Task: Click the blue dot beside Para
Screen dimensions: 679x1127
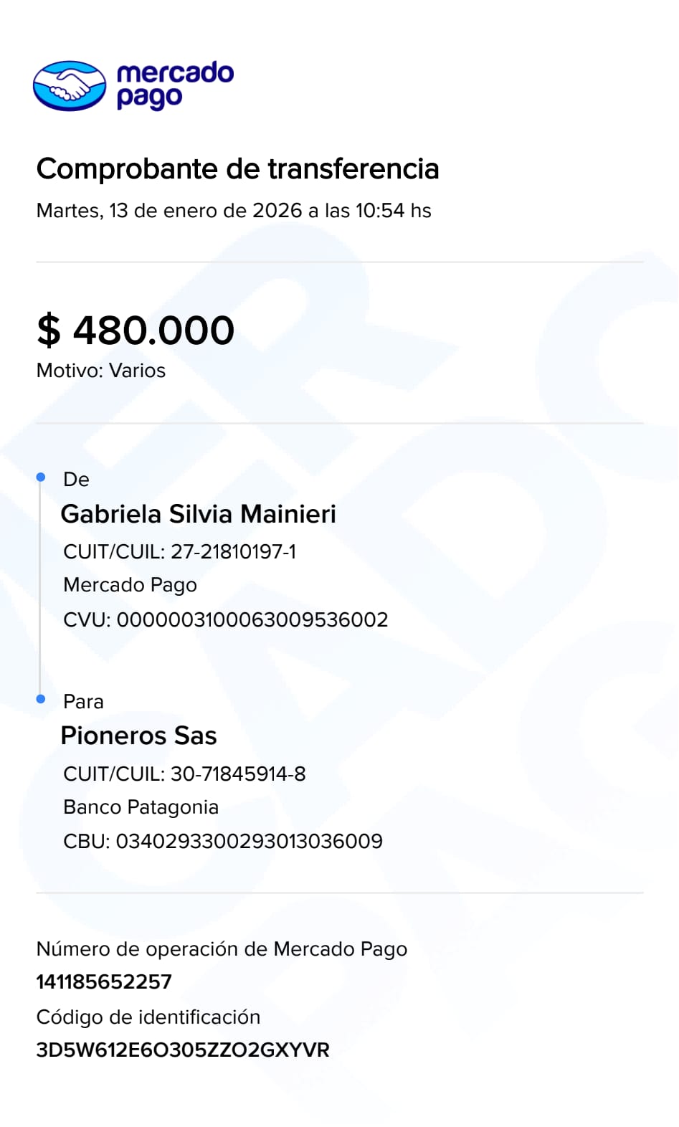Action: click(41, 698)
